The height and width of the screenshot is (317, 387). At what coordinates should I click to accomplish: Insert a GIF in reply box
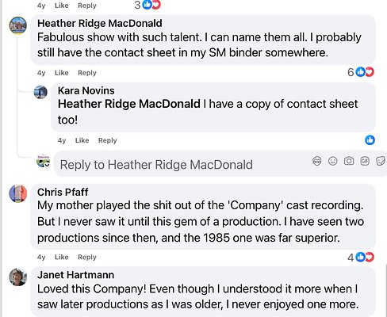[x=365, y=161]
